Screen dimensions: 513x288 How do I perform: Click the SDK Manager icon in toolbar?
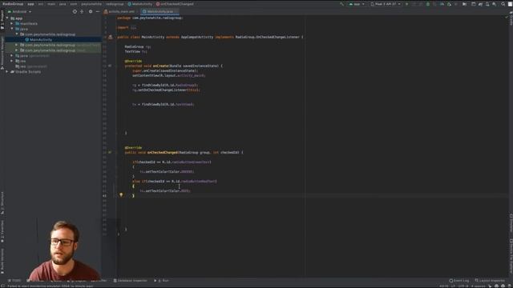pos(494,4)
